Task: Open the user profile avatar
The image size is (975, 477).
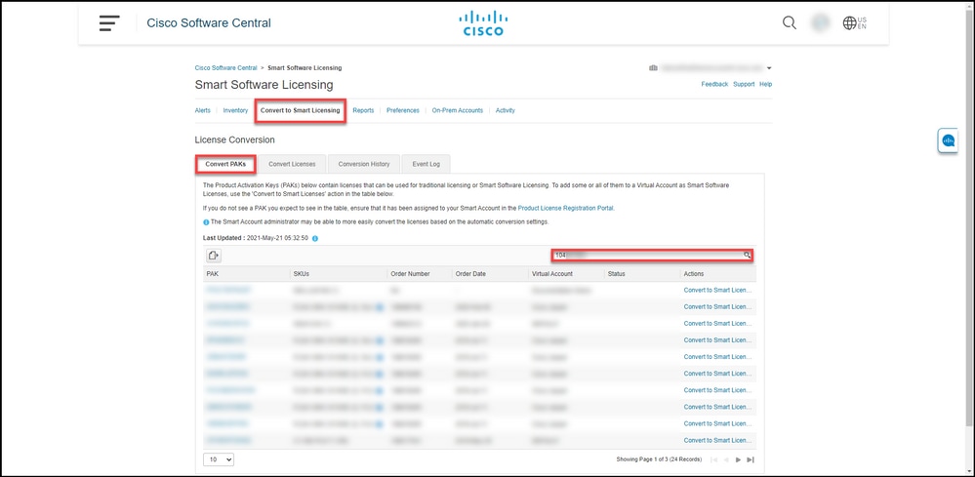Action: click(x=821, y=23)
